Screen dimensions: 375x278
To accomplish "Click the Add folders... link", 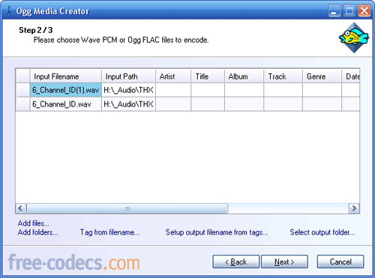I will pyautogui.click(x=37, y=232).
